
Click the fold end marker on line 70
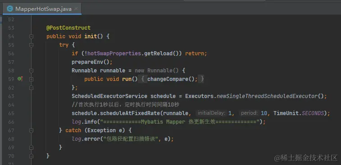pyautogui.click(x=32, y=156)
